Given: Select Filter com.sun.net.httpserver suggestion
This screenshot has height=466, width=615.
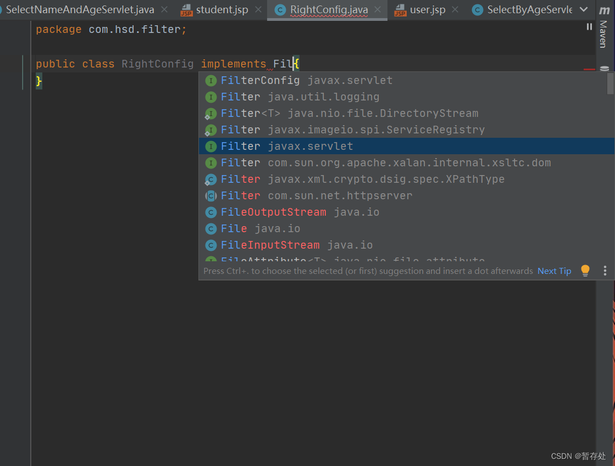Looking at the screenshot, I should 316,196.
